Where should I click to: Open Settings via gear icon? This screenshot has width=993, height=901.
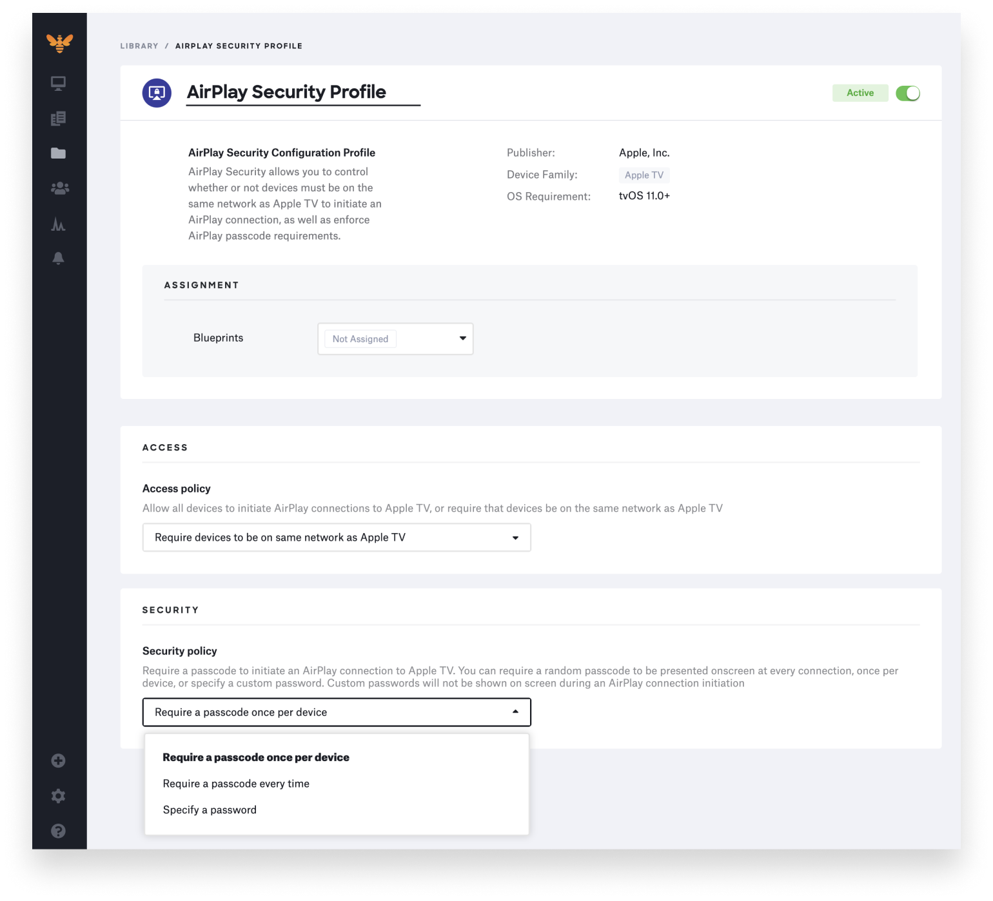(x=58, y=796)
